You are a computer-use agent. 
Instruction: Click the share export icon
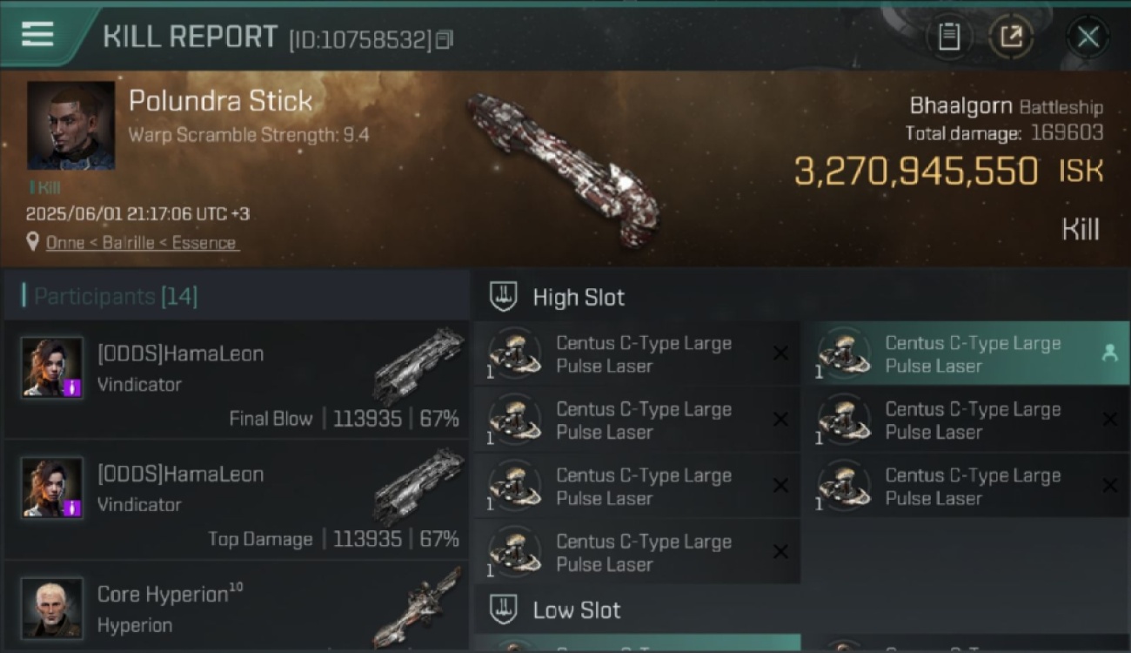(x=1011, y=37)
